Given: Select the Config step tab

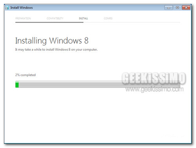Looking at the screenshot, I should pyautogui.click(x=108, y=18).
